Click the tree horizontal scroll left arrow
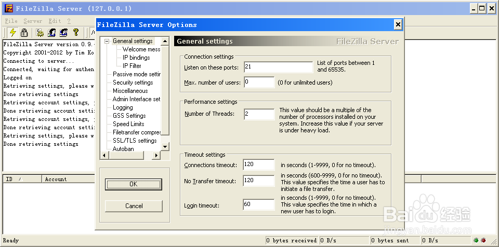 click(x=104, y=155)
